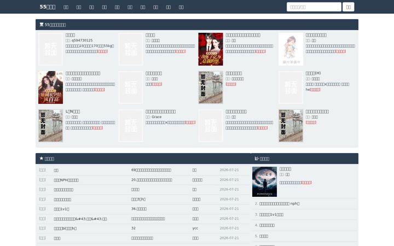The height and width of the screenshot is (246, 394).
Task: Open the red-rose couple book cover
Action: [211, 49]
